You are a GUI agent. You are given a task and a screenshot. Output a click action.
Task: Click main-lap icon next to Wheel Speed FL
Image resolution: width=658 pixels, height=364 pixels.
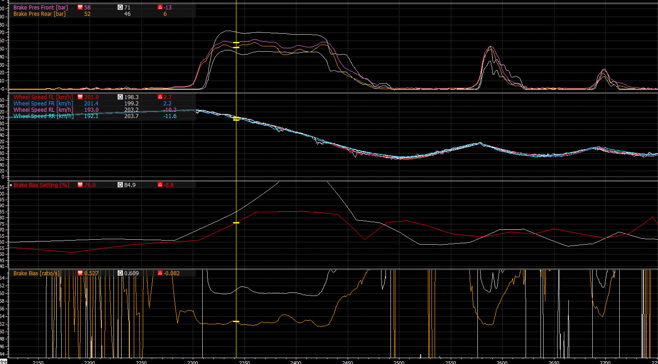pyautogui.click(x=80, y=97)
